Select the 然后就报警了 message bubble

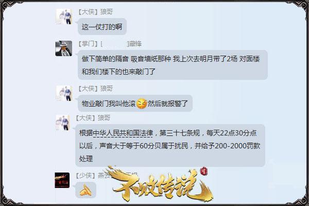coord(135,104)
